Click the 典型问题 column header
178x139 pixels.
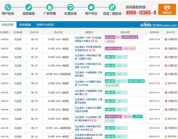pos(125,32)
